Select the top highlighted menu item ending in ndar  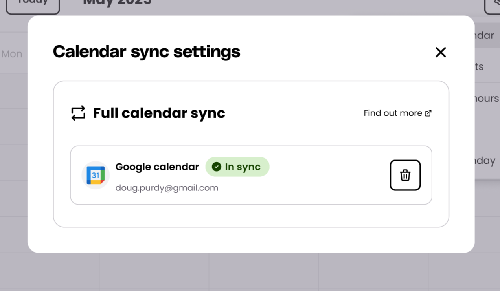point(484,35)
